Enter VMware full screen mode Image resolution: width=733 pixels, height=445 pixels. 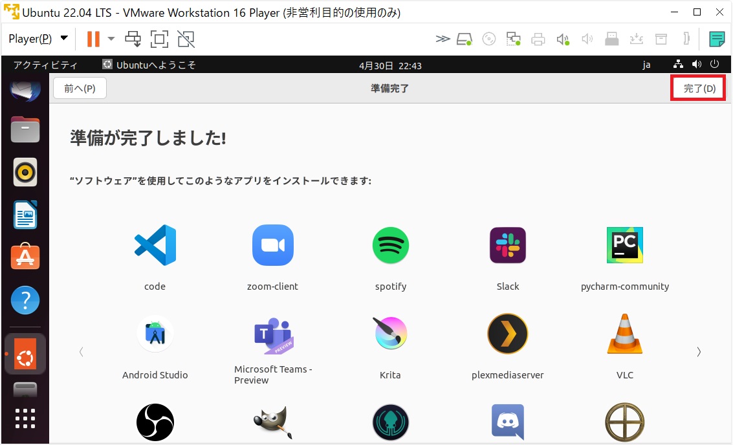point(159,39)
